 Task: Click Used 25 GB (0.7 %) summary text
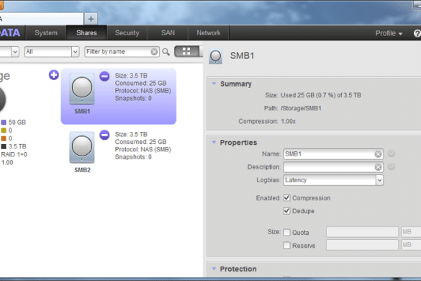321,95
